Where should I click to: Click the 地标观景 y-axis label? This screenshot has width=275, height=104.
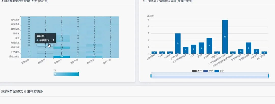point(15,43)
